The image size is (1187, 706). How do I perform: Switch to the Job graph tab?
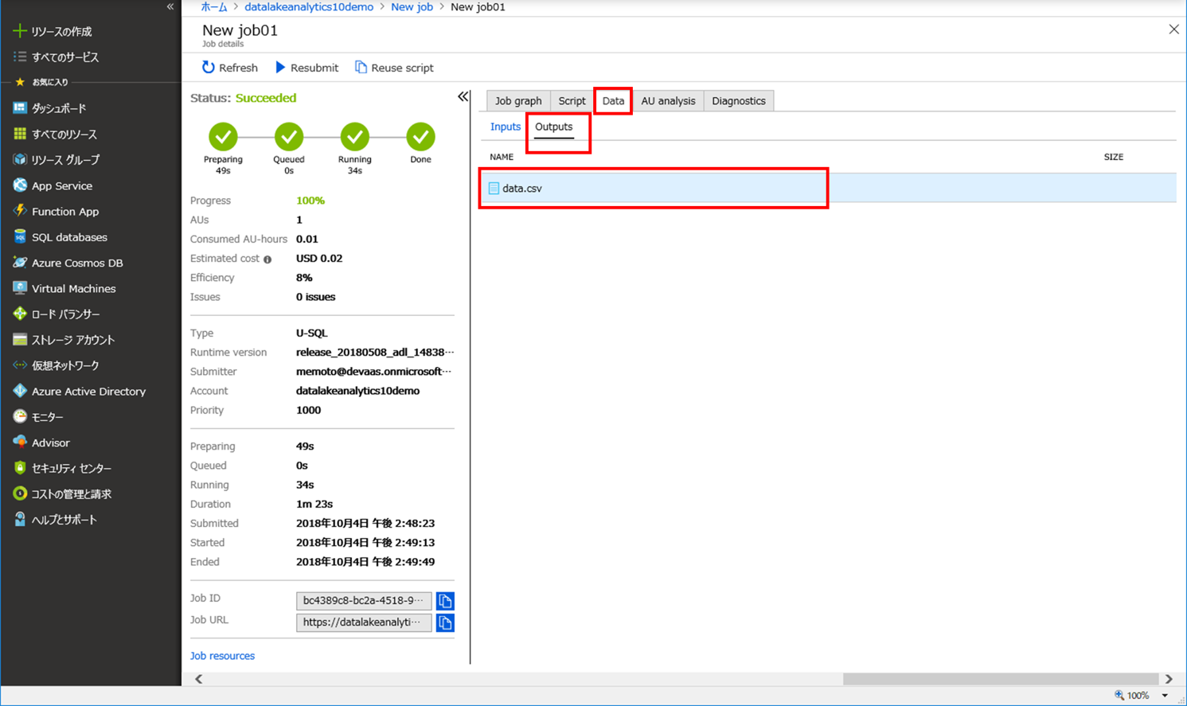pyautogui.click(x=518, y=101)
